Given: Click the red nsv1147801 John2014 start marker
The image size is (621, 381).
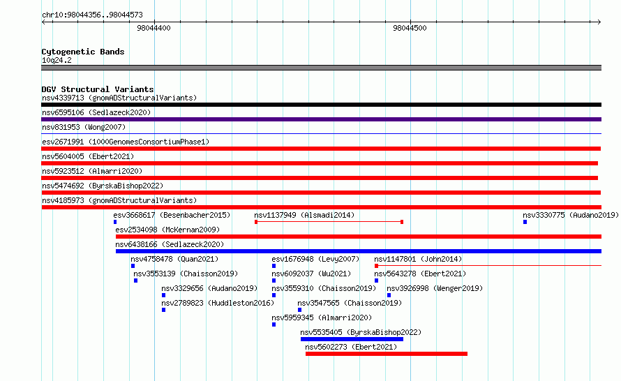Looking at the screenshot, I should tap(376, 266).
